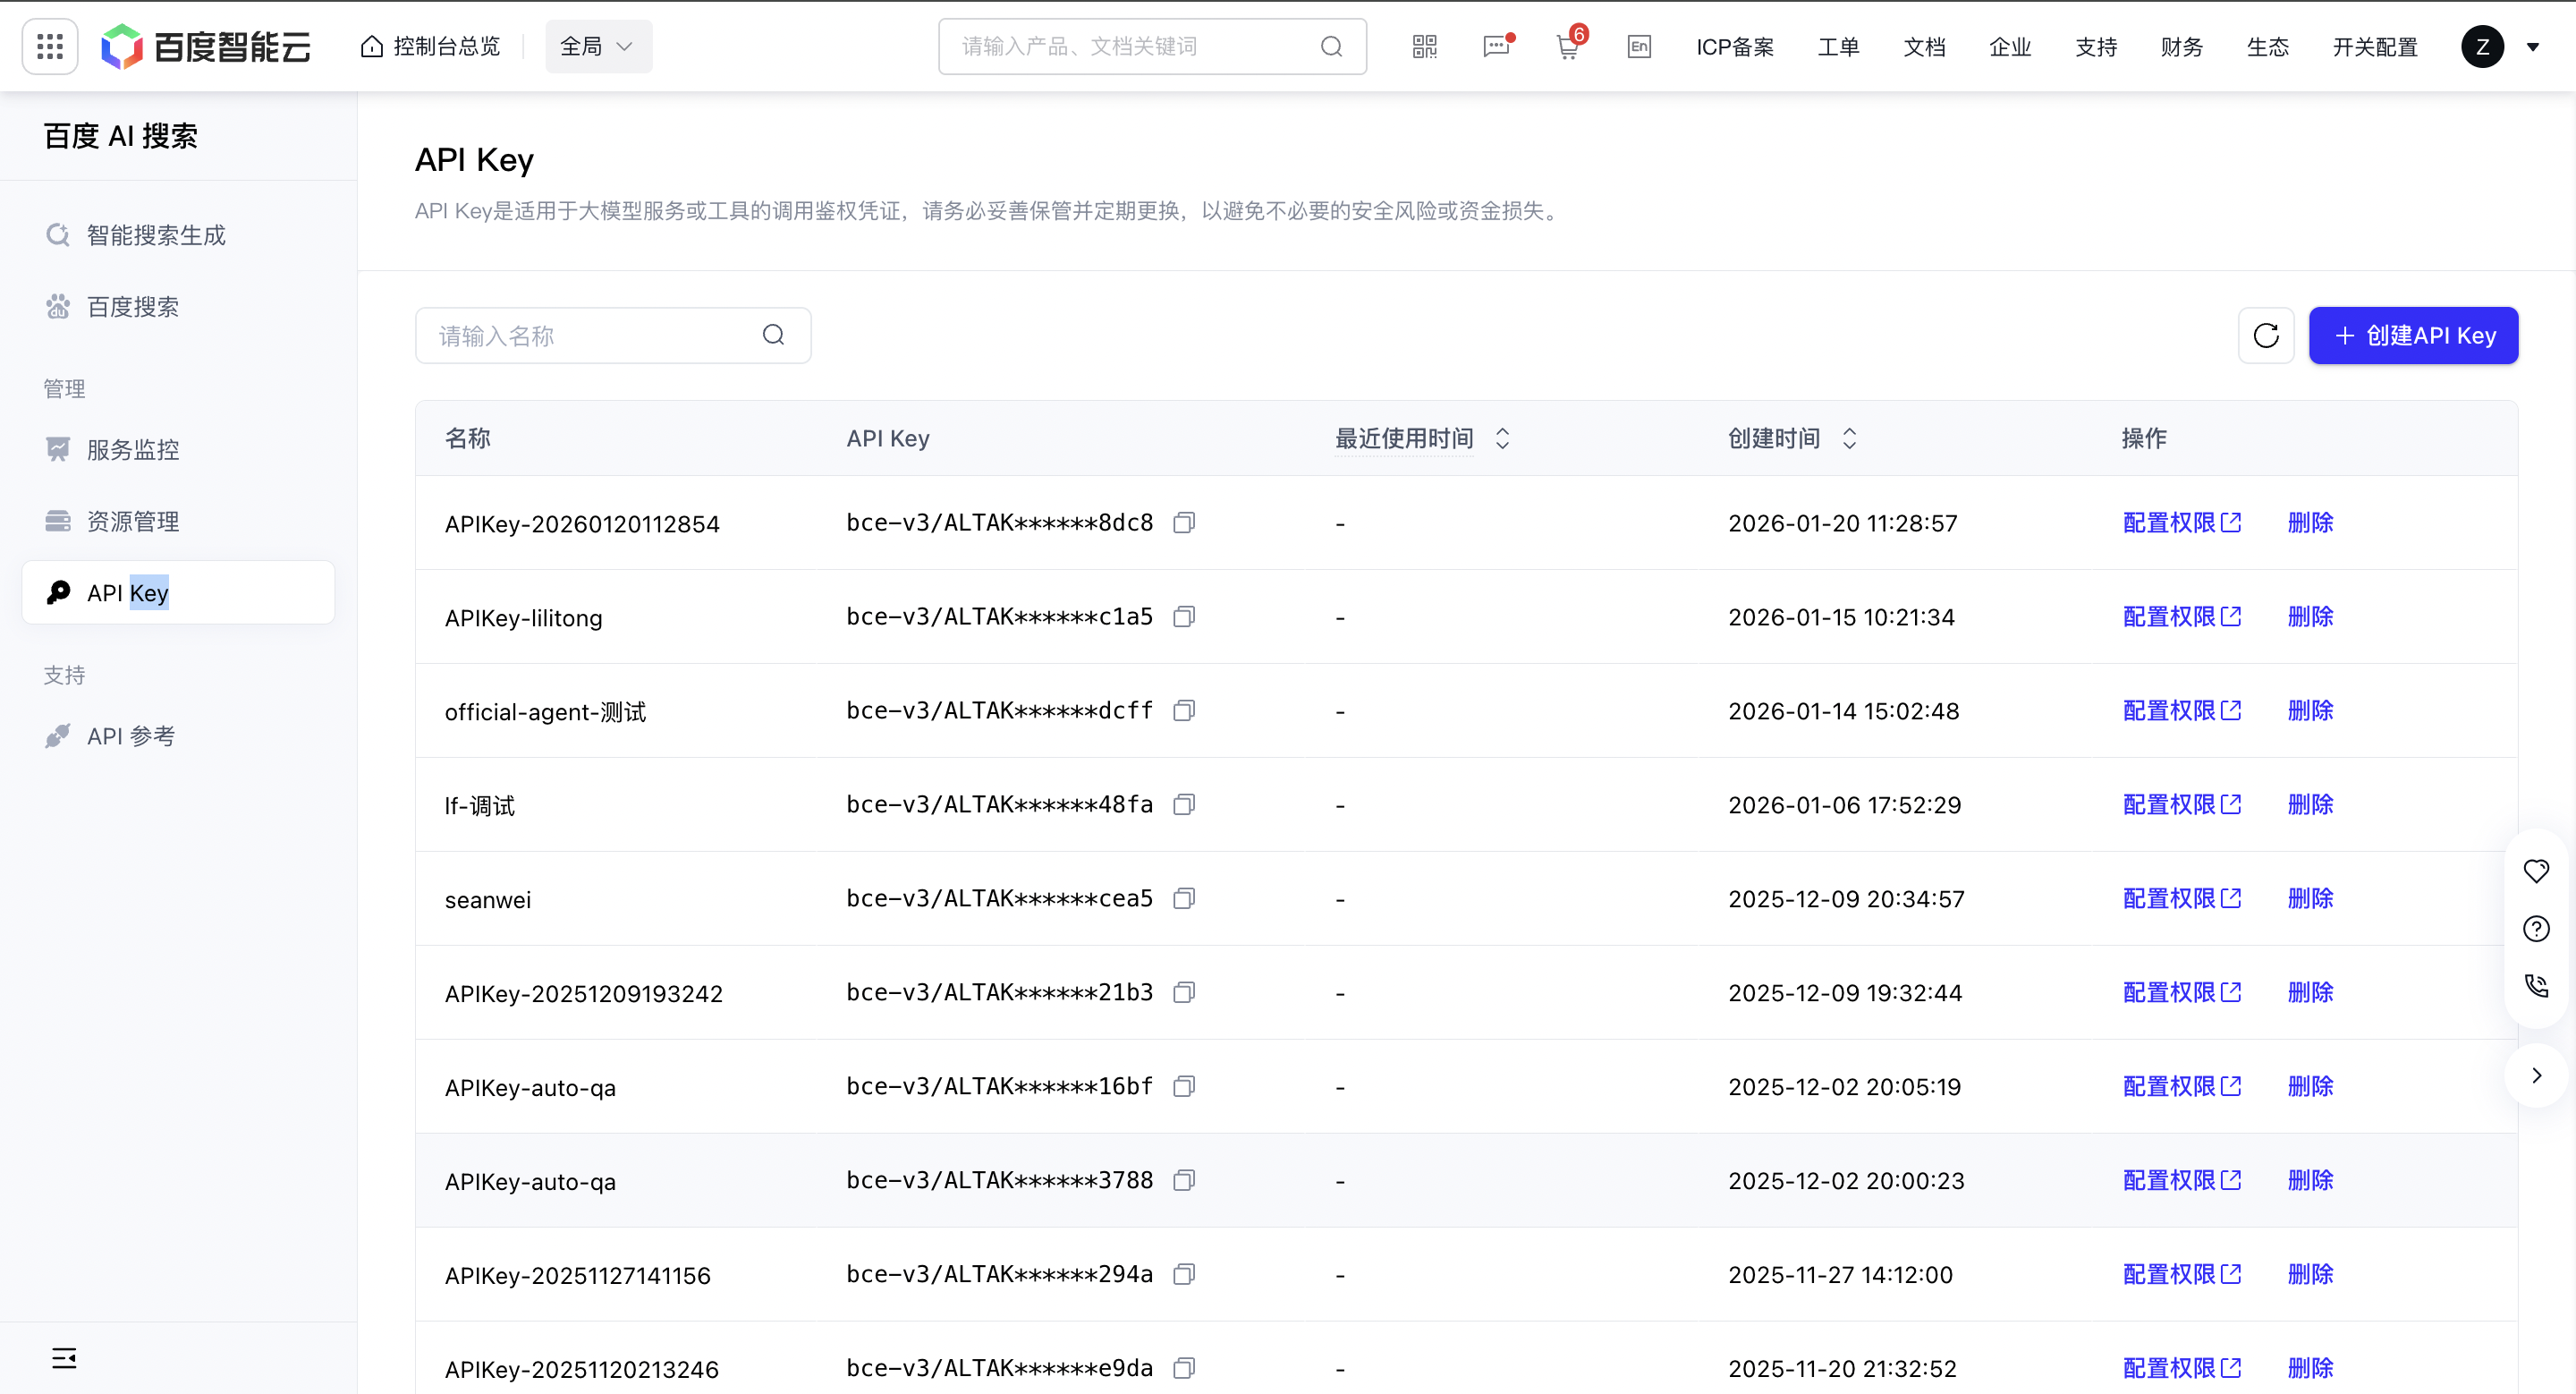Open 服务监控 in the sidebar
2576x1394 pixels.
click(x=132, y=449)
